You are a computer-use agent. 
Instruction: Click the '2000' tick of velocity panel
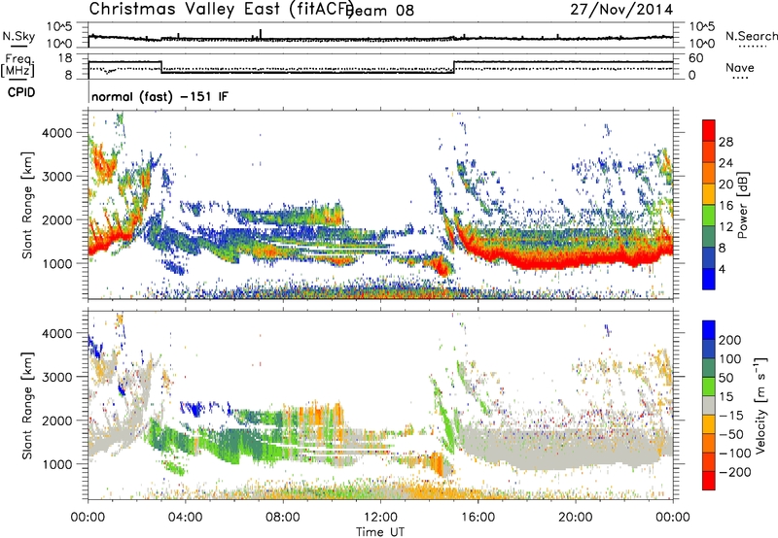[57, 420]
